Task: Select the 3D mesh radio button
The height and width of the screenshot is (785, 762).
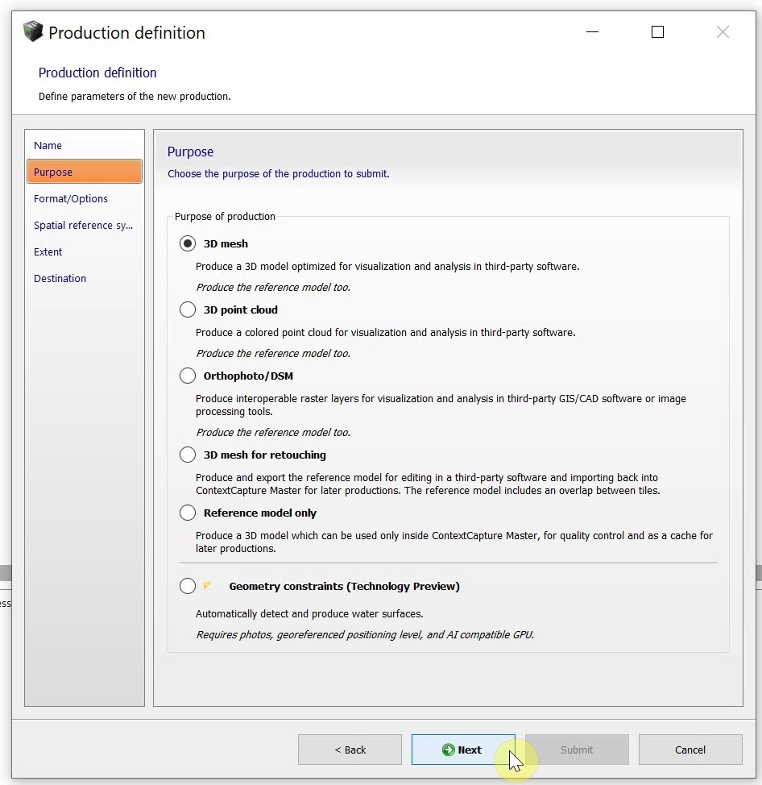Action: [188, 243]
